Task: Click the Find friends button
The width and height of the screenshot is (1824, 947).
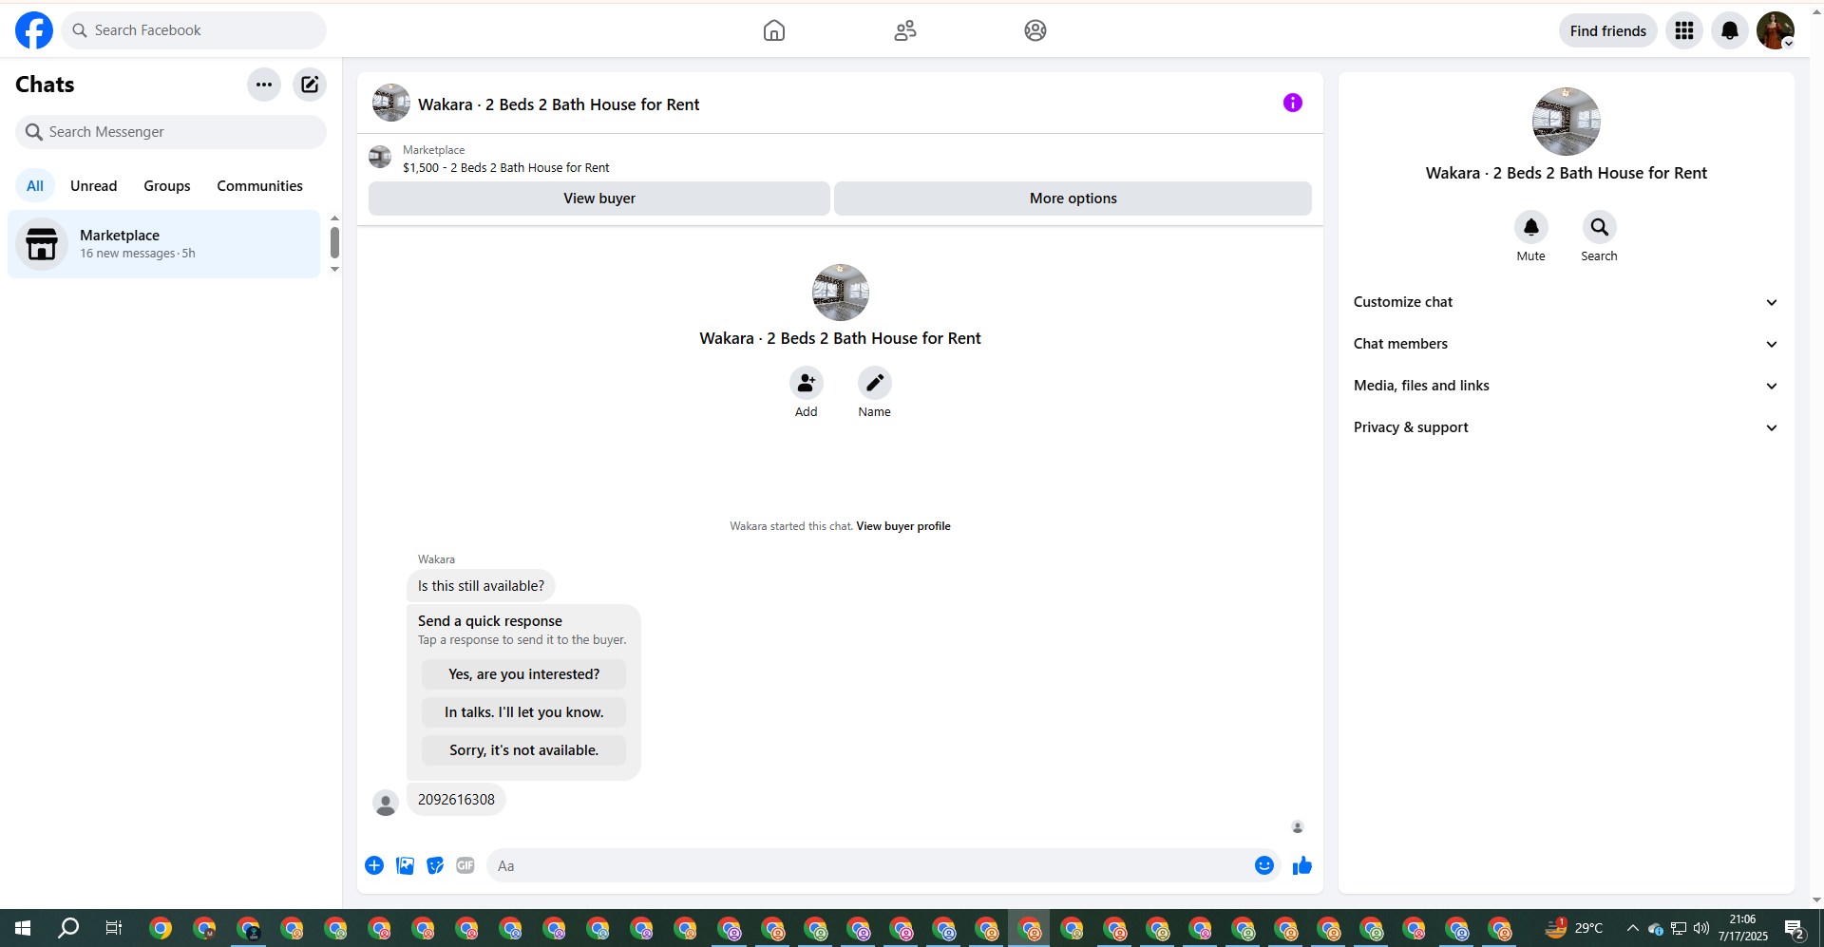Action: pos(1608,30)
